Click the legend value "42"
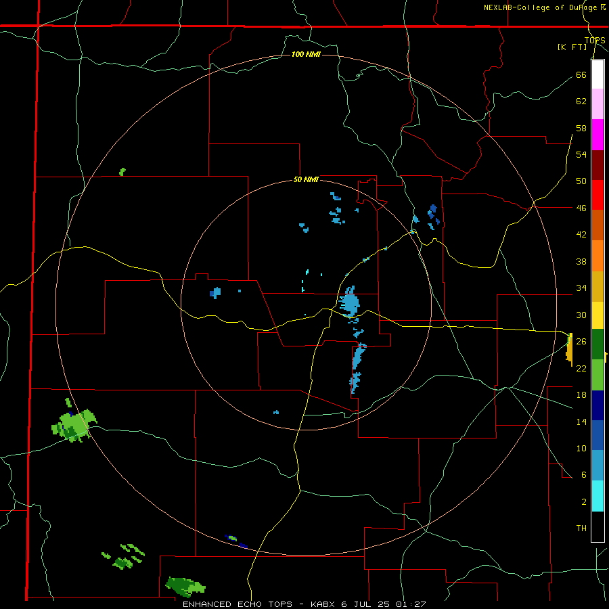This screenshot has height=609, width=609. tap(581, 234)
